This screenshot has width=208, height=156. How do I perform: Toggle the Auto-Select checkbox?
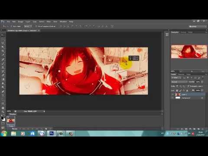click(x=11, y=26)
